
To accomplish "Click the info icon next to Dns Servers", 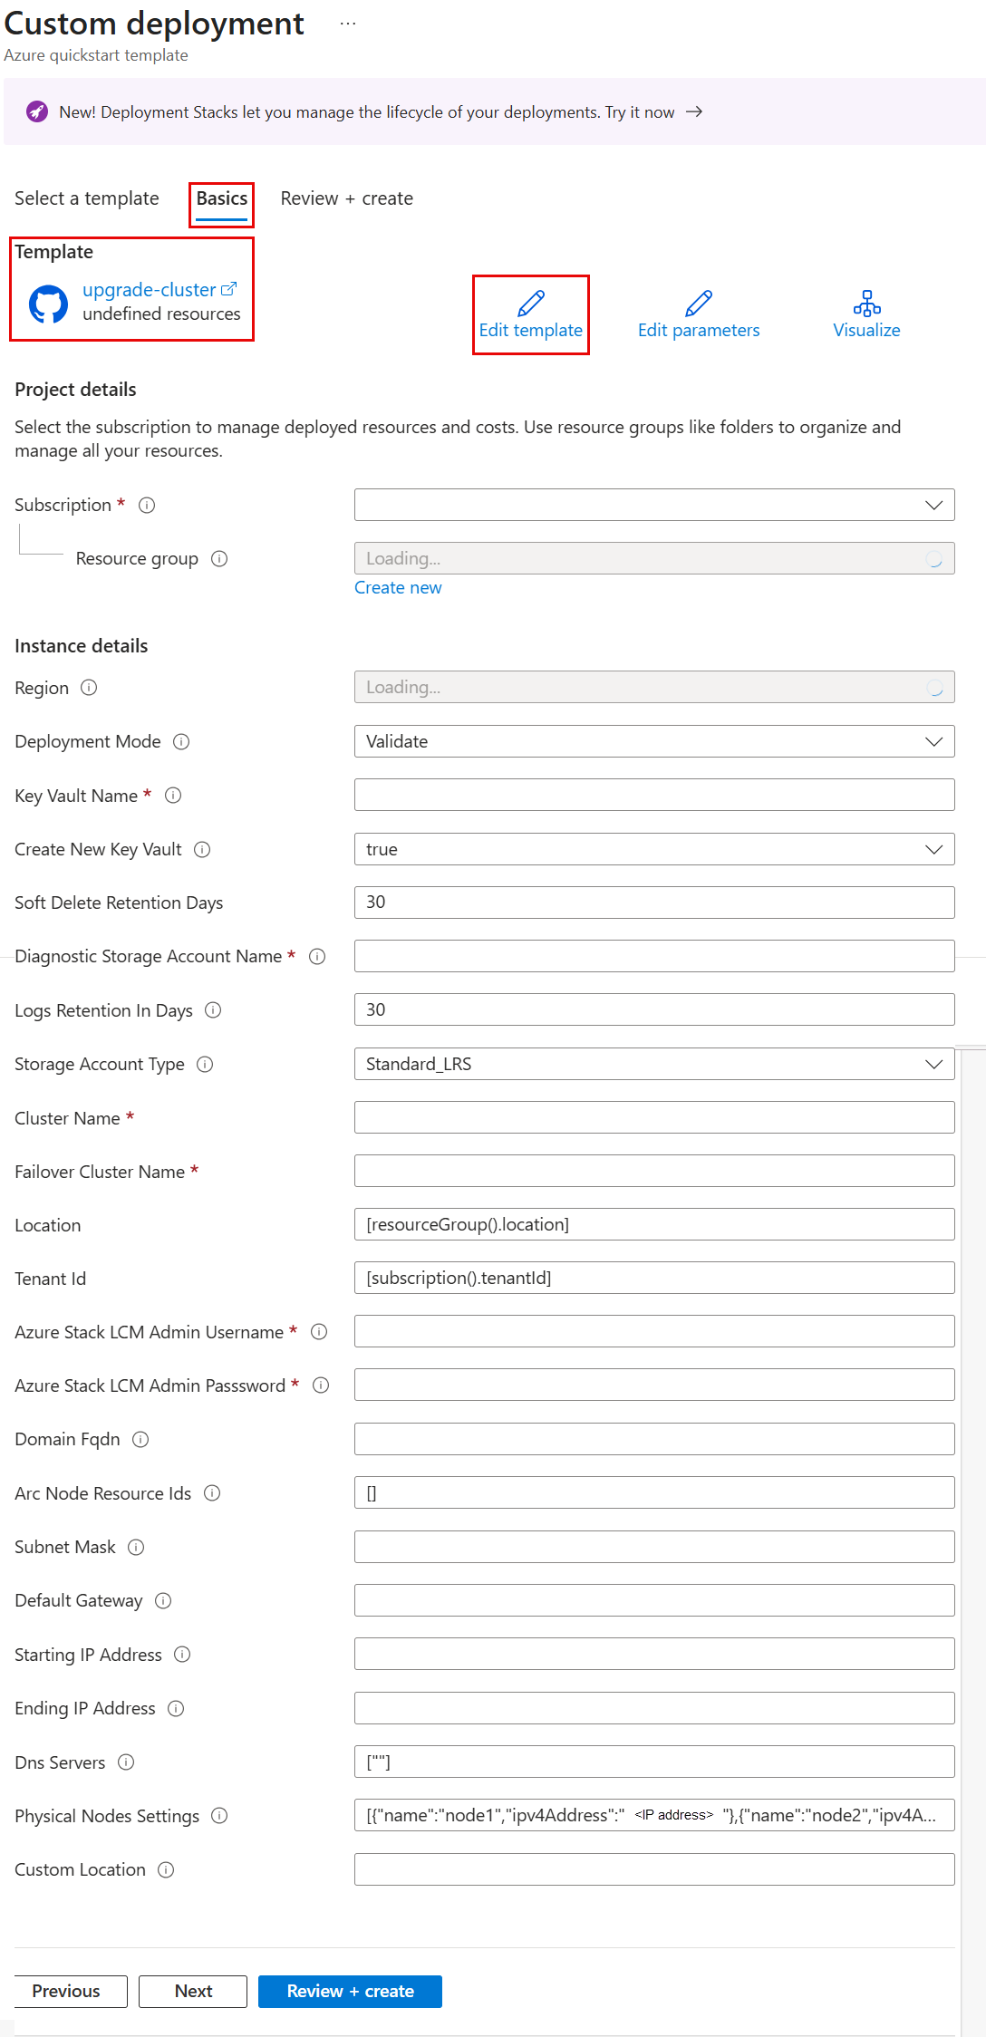I will point(126,1762).
